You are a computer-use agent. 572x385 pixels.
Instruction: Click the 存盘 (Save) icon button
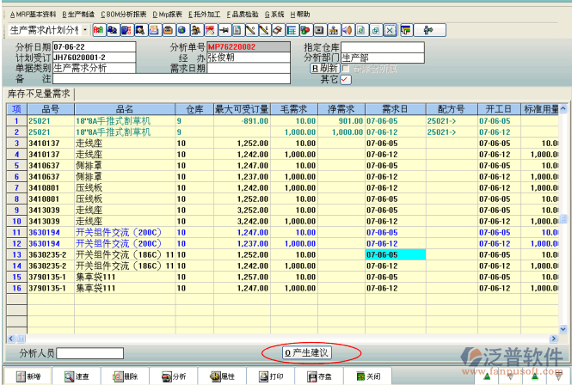(x=317, y=376)
